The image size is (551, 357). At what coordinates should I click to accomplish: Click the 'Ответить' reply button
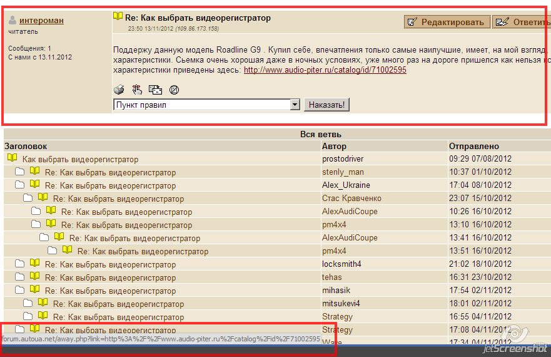tap(522, 22)
